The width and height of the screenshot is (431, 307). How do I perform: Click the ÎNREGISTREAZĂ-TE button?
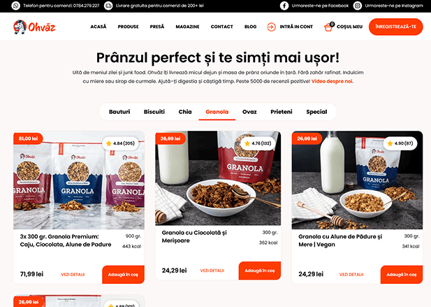(395, 27)
